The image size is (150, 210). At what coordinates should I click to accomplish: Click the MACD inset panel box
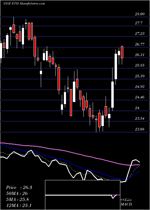tap(82, 195)
